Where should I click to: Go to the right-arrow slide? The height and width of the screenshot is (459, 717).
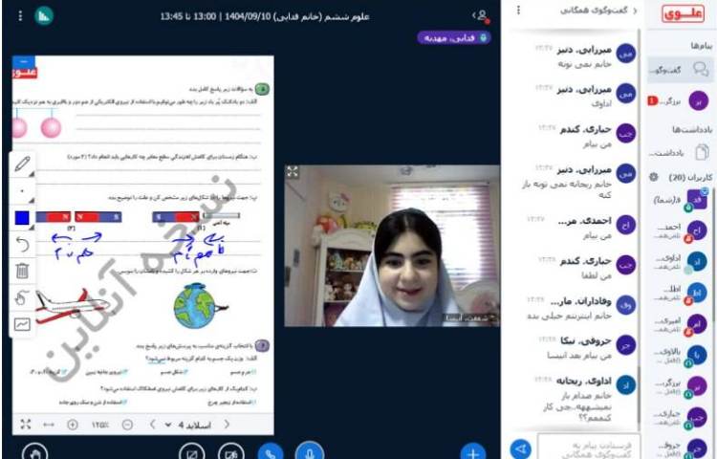click(227, 425)
